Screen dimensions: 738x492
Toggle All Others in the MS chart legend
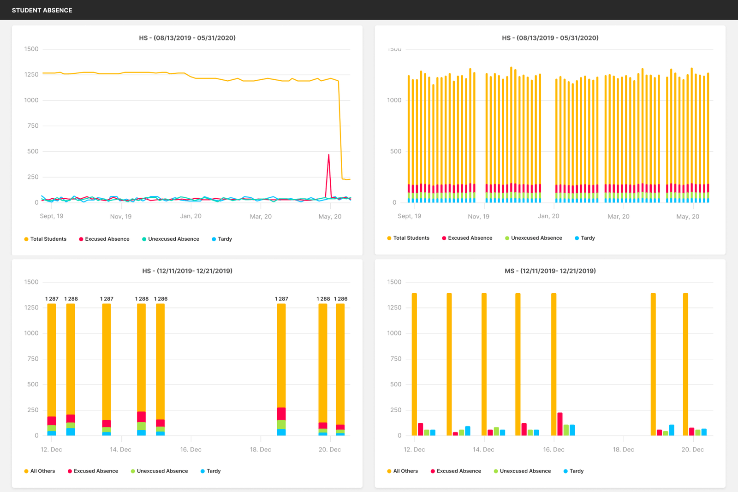click(x=402, y=471)
